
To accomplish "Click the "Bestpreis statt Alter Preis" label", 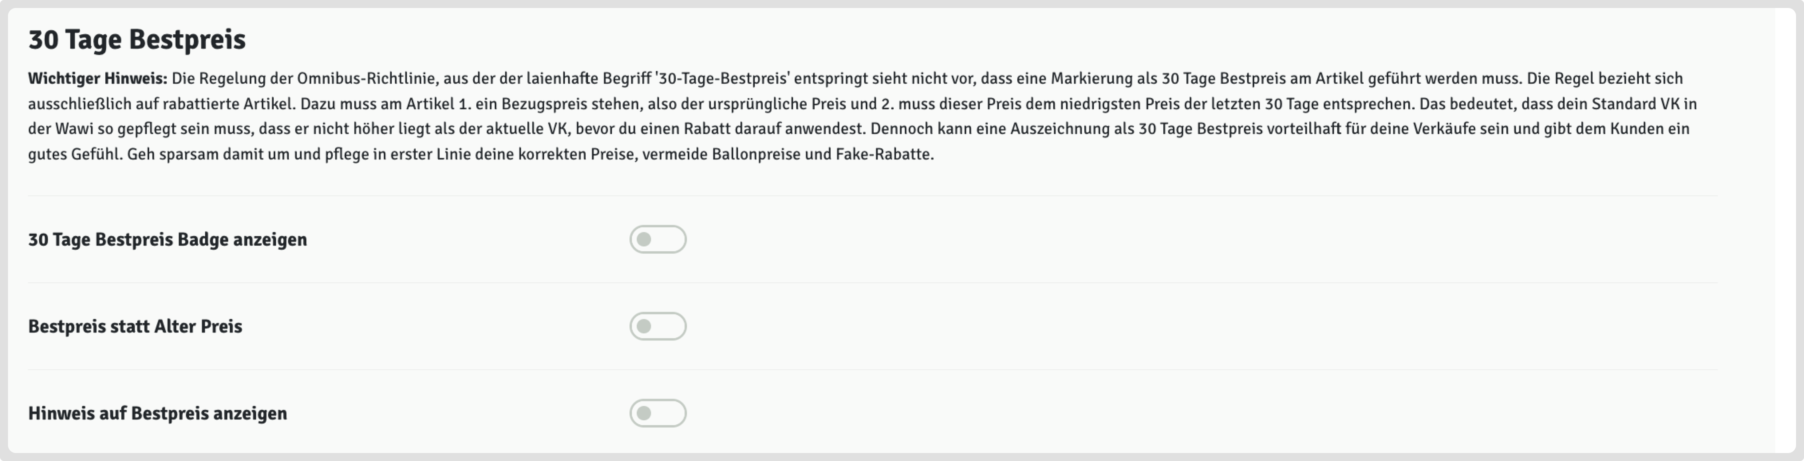I will (135, 326).
